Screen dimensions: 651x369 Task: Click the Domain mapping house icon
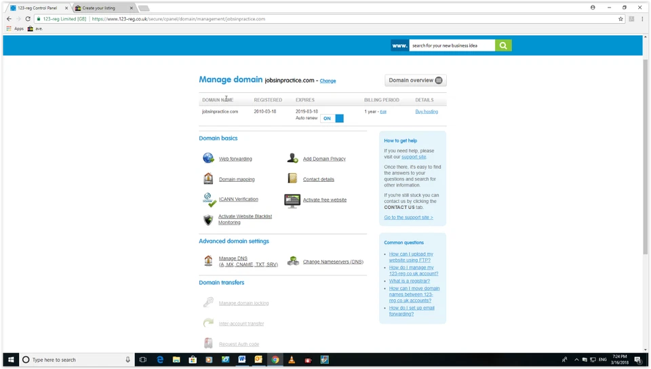click(208, 178)
